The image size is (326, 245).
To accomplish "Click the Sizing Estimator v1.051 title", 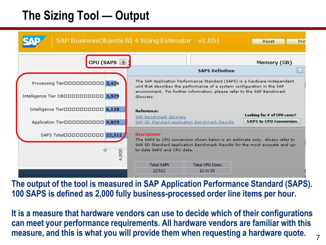I will tap(138, 41).
